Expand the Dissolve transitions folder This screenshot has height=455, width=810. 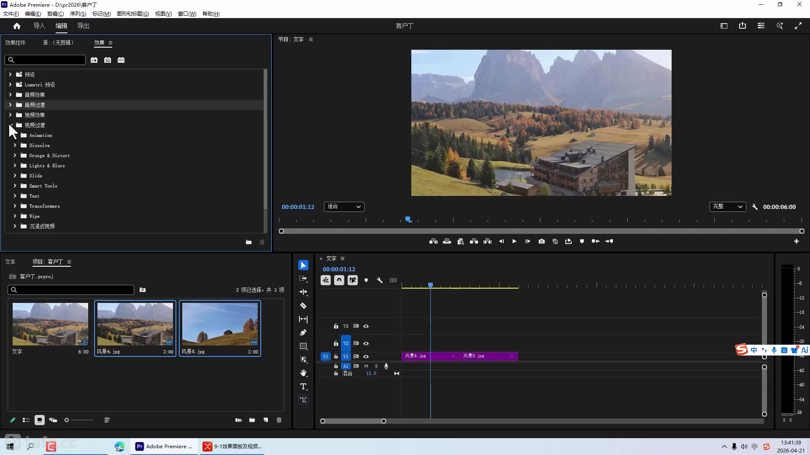click(x=15, y=145)
